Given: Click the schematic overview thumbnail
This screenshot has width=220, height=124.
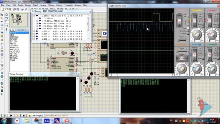Looking at the screenshot, I should 19,20.
